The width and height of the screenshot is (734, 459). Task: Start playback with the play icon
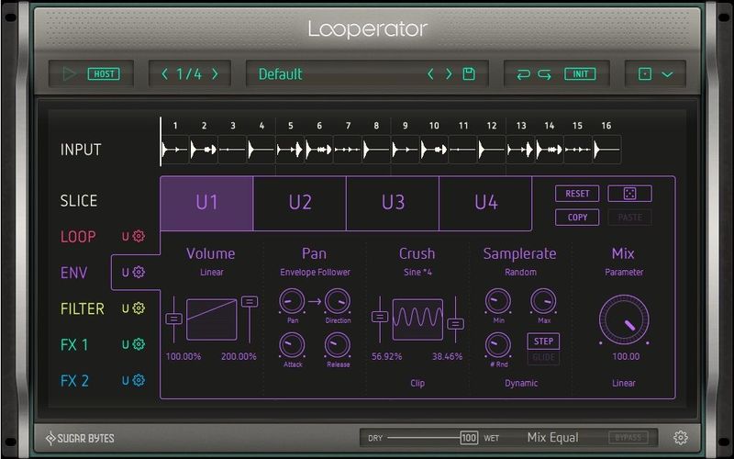pos(70,74)
